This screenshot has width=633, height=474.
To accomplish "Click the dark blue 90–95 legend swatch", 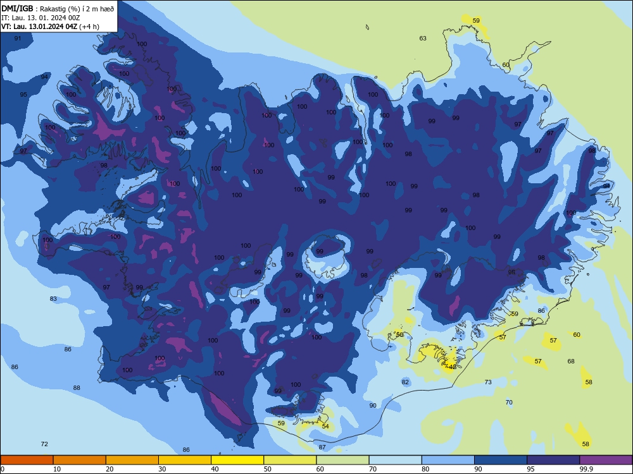I will (501, 460).
